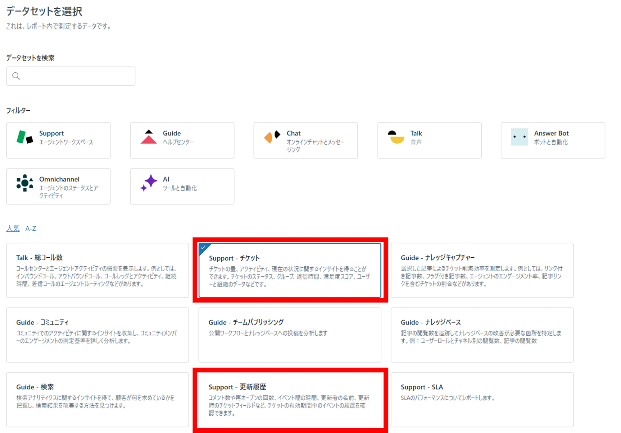Click the search magnifier icon
This screenshot has height=433, width=621.
[16, 76]
